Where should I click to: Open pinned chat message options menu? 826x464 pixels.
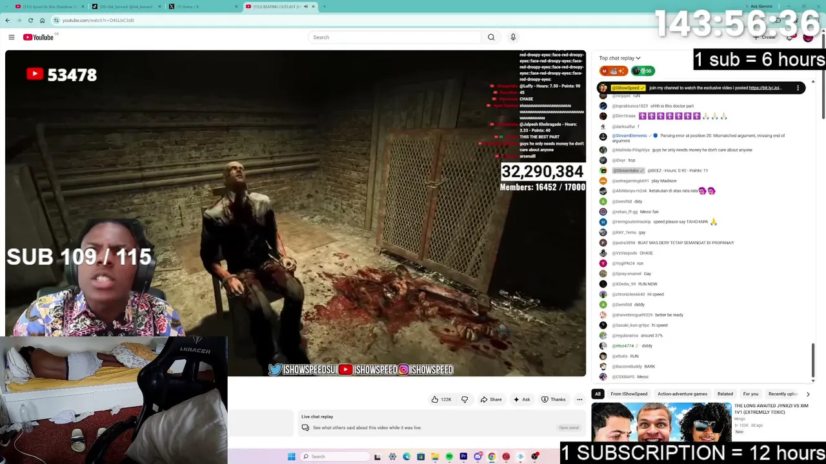(x=798, y=88)
